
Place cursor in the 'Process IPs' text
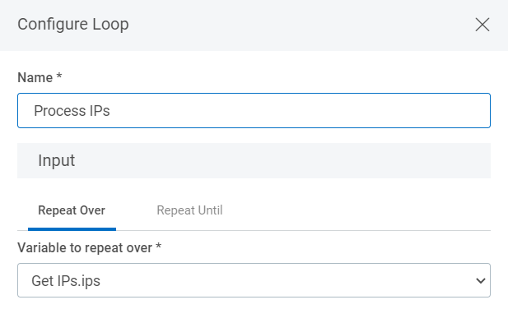72,111
